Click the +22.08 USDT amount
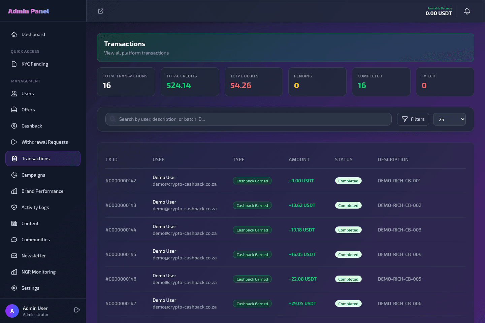This screenshot has height=323, width=485. 303,279
